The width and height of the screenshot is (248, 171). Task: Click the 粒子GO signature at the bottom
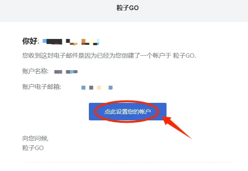pos(33,148)
